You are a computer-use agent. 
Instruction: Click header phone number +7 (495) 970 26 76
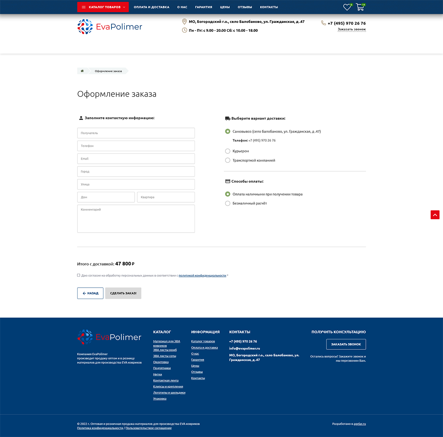pos(347,23)
